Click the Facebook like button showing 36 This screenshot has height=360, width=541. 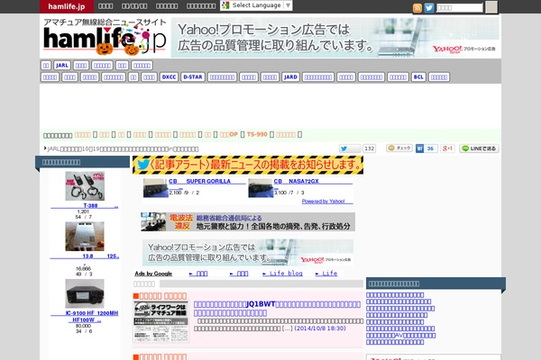tap(426, 148)
